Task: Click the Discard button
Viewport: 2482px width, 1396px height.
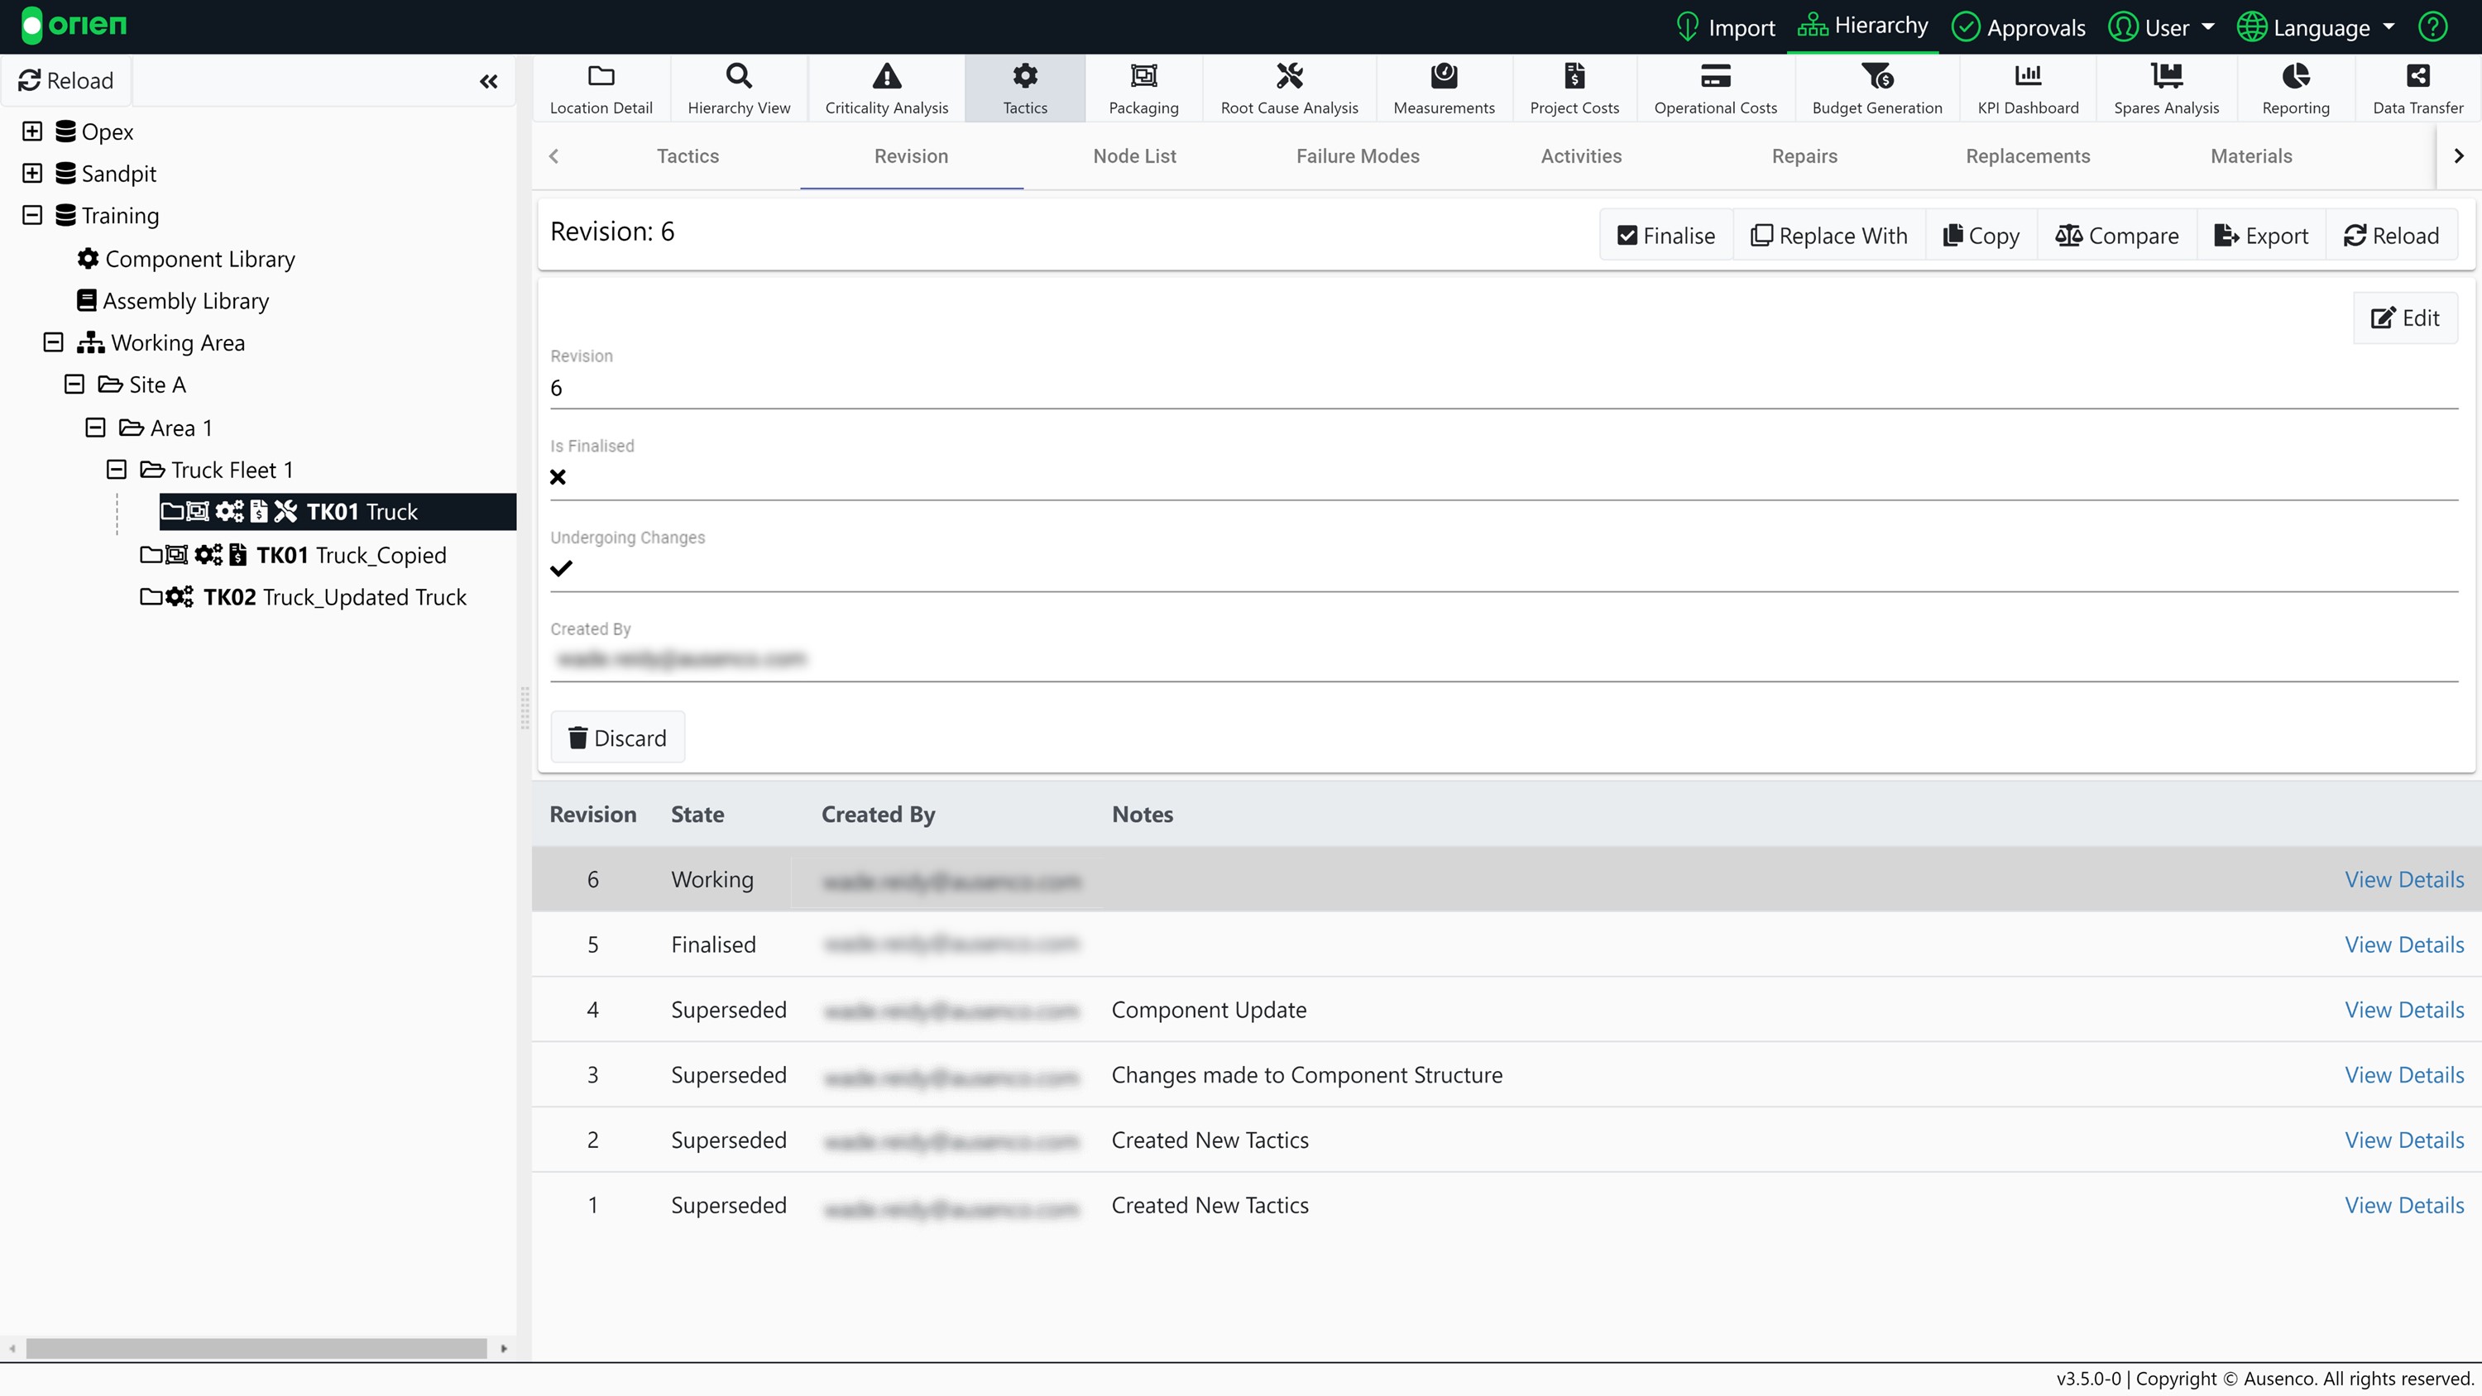Action: point(616,738)
